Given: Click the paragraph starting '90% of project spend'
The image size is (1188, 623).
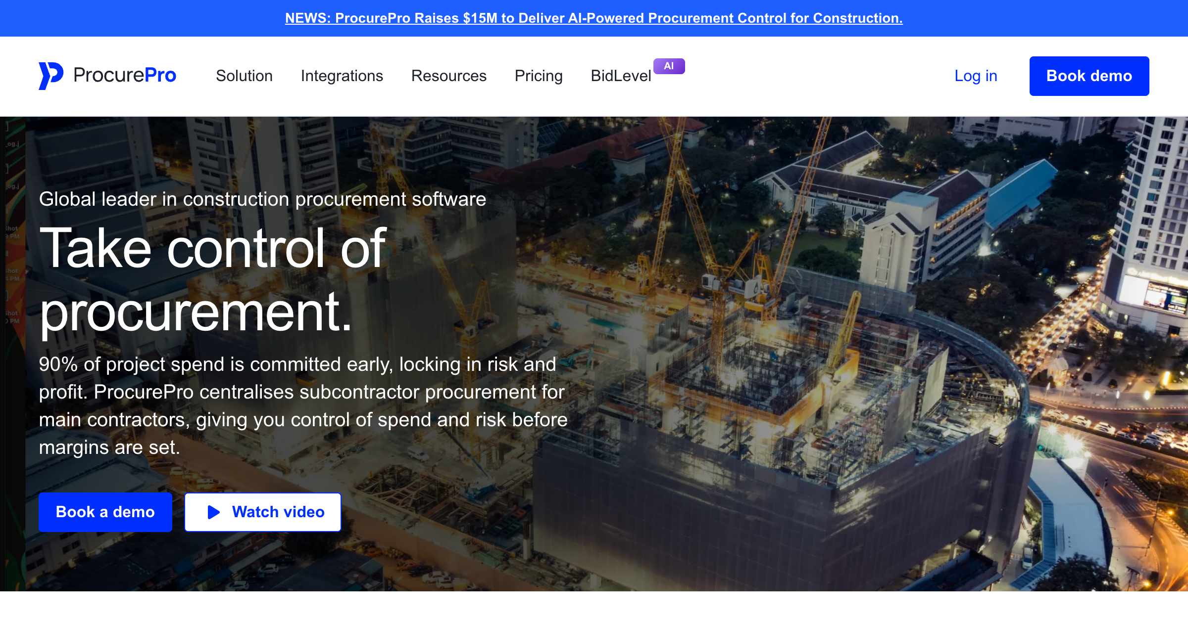Looking at the screenshot, I should pos(303,405).
